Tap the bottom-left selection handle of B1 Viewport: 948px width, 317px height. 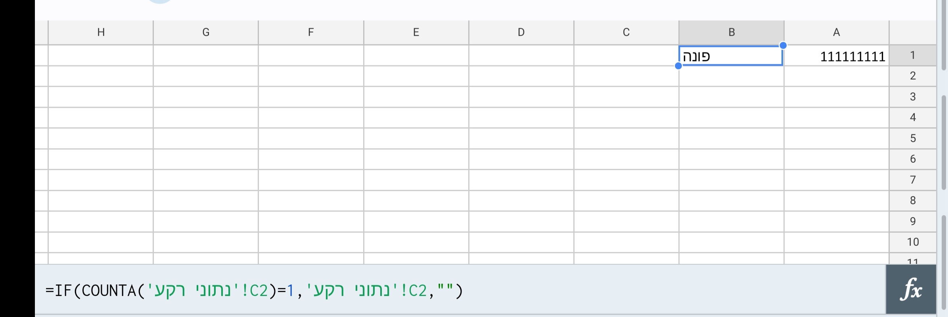678,66
